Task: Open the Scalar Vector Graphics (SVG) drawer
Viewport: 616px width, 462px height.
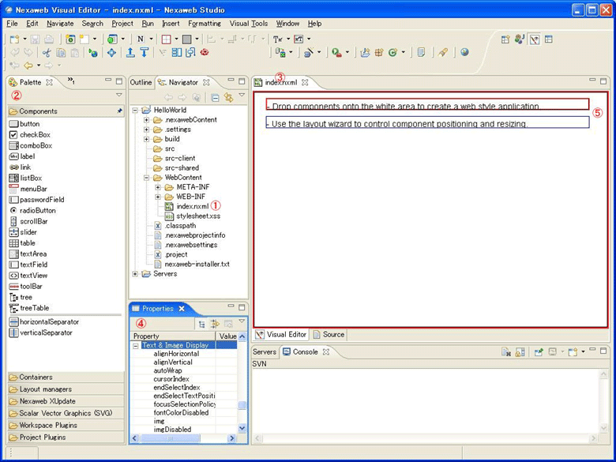Action: (x=66, y=413)
